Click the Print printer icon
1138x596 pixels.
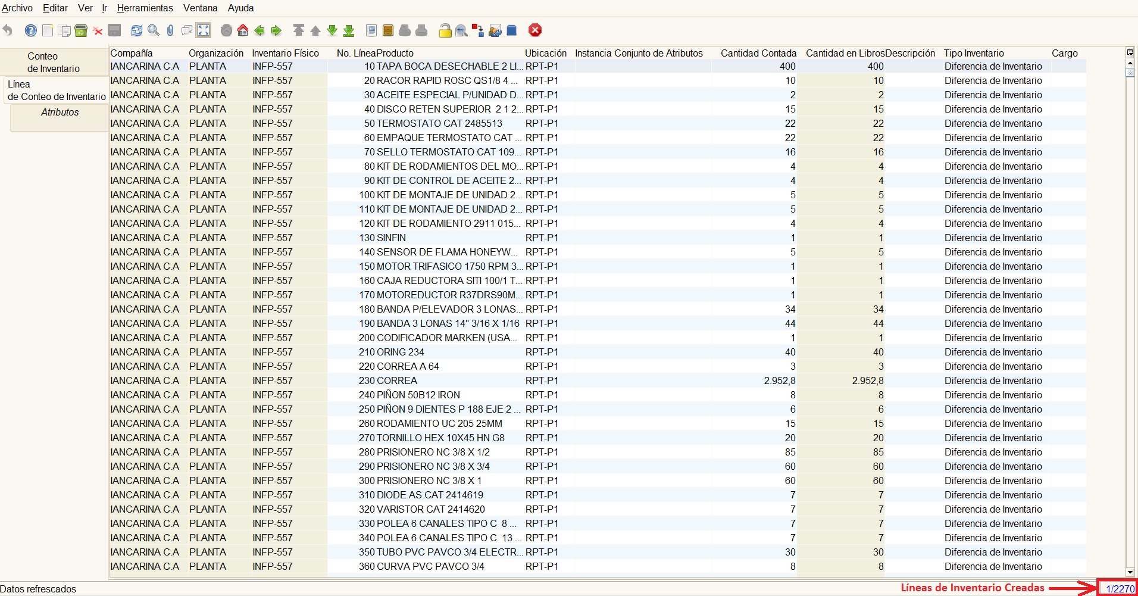pos(421,30)
